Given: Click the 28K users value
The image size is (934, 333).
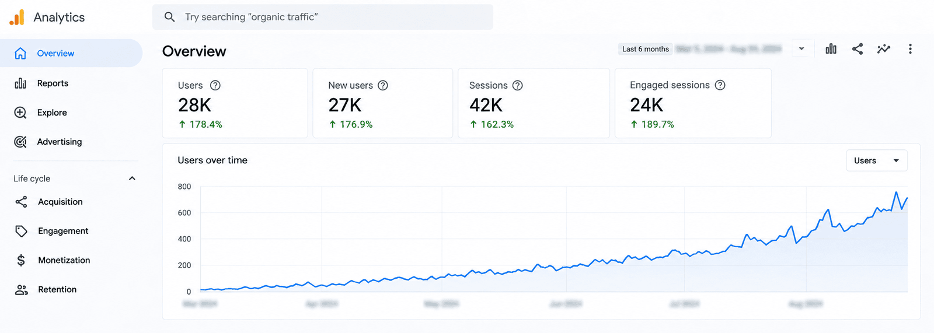Looking at the screenshot, I should pyautogui.click(x=194, y=105).
